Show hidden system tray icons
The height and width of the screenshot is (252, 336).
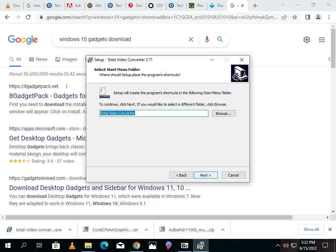click(278, 245)
